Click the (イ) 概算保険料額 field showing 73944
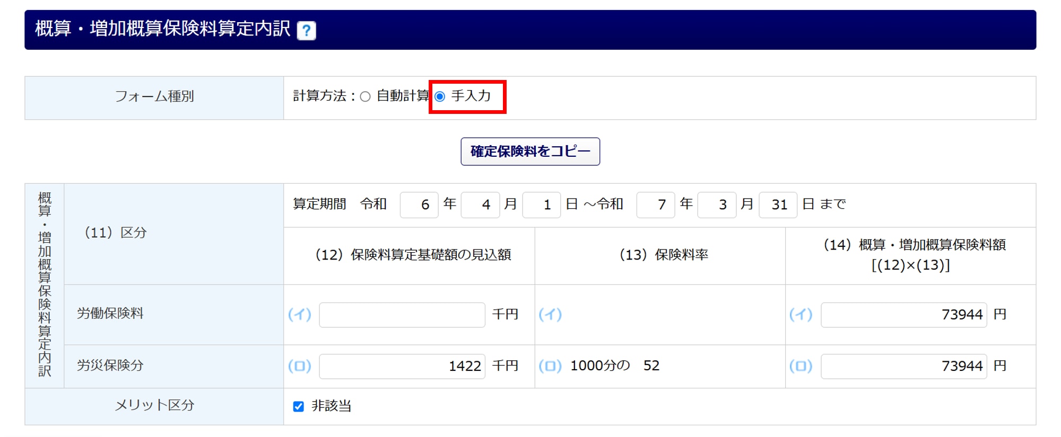 click(x=904, y=315)
